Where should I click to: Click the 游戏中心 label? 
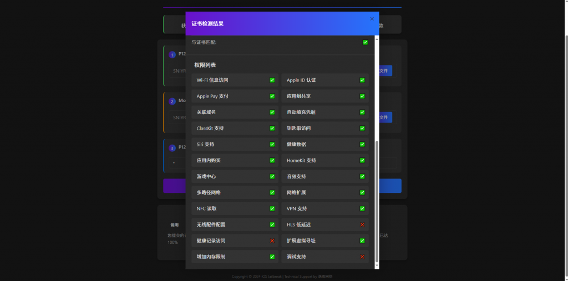206,176
